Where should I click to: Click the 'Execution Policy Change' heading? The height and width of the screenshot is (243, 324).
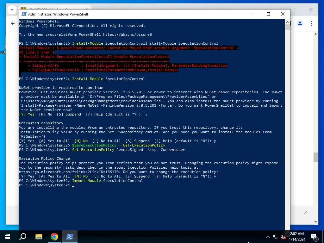point(44,159)
